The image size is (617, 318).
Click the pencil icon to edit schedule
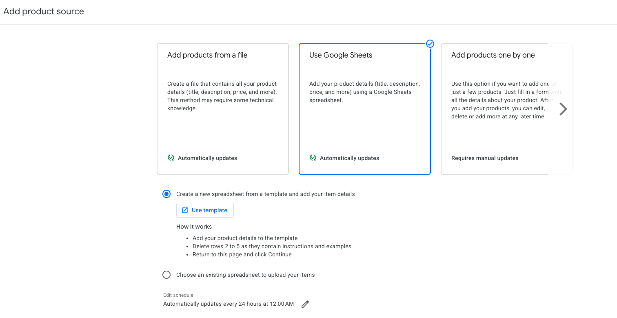(x=305, y=304)
